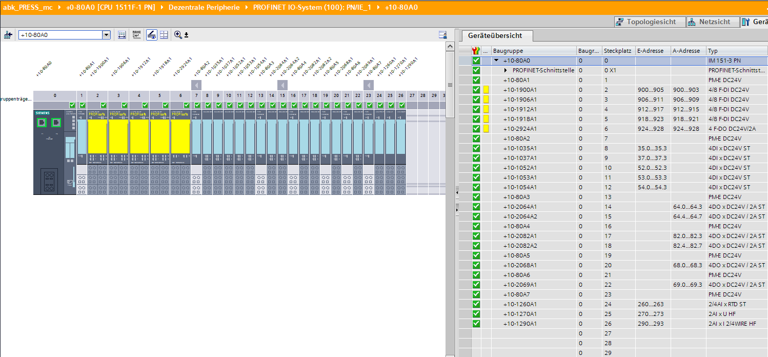
Task: Select the +10-1906A1 row name
Action: [x=520, y=100]
